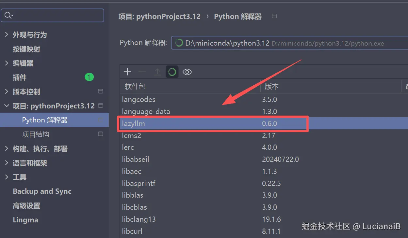408x238 pixels.
Task: Click the plus icon to install package
Action: click(x=127, y=72)
